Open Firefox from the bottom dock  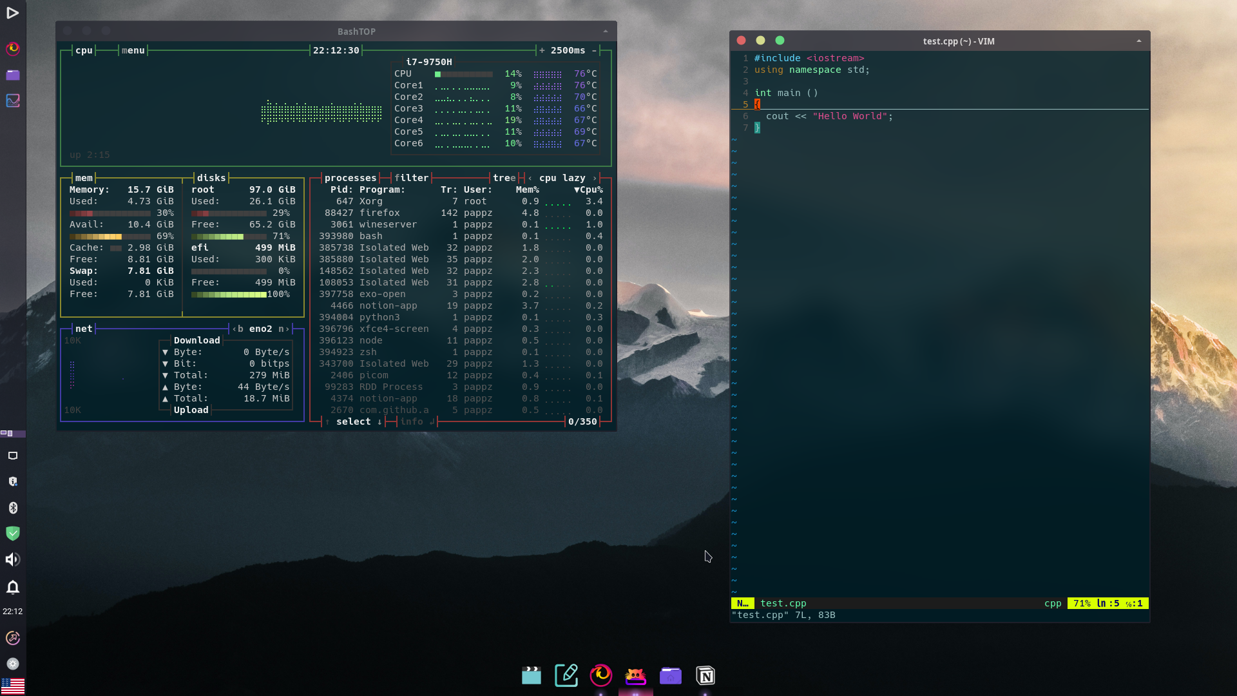coord(600,675)
